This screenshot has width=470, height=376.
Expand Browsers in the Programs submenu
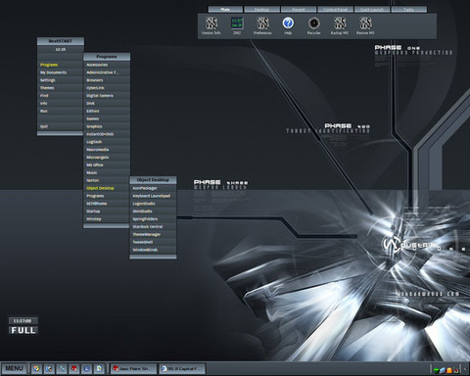[x=107, y=80]
